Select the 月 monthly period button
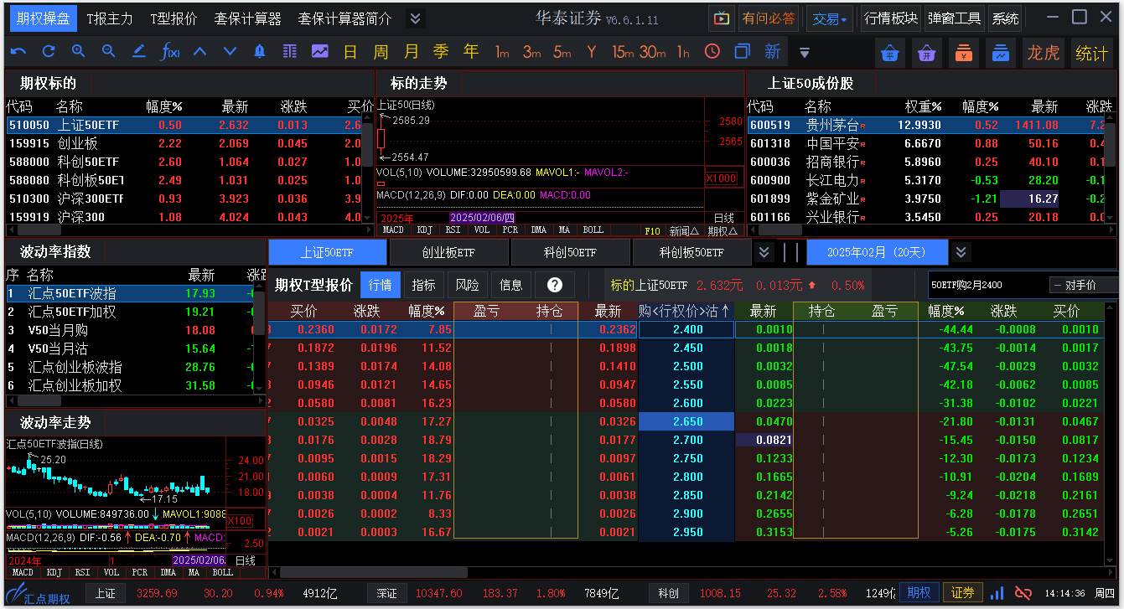Image resolution: width=1124 pixels, height=609 pixels. pos(411,52)
